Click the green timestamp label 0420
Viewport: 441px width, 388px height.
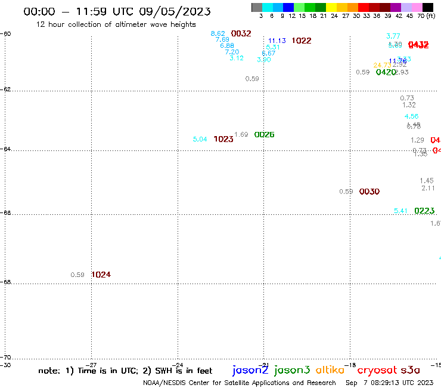tap(386, 72)
